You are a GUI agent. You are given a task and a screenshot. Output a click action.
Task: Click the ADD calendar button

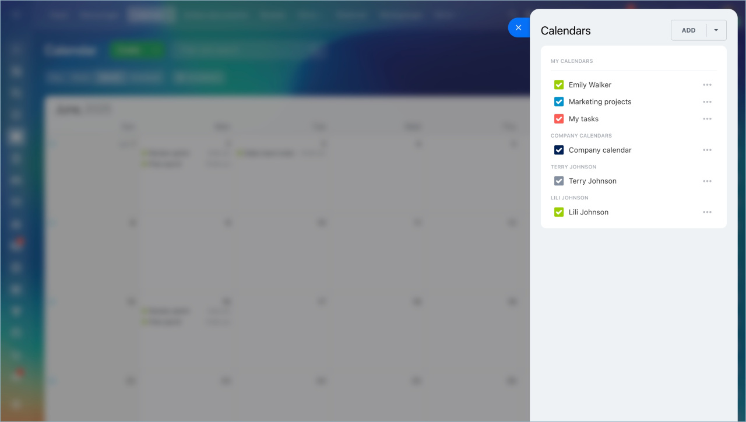click(x=688, y=30)
